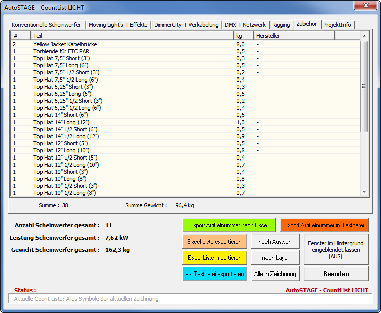Click the list scrollbar down arrow
The height and width of the screenshot is (313, 381).
364,192
